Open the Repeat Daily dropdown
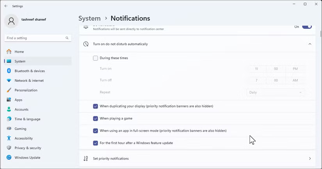This screenshot has height=169, width=322. pos(276,92)
